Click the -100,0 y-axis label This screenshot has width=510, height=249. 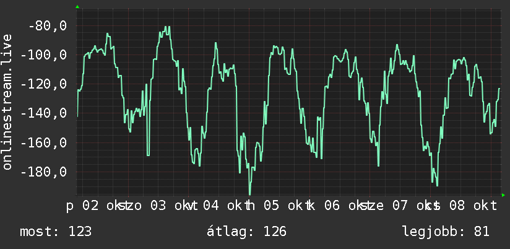pyautogui.click(x=43, y=55)
